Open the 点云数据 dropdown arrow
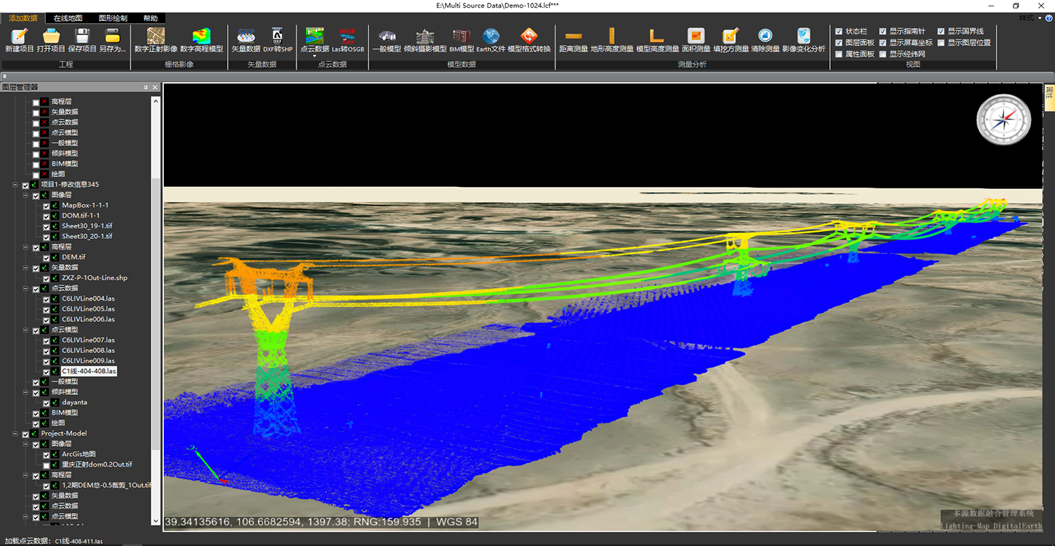The image size is (1055, 546). pos(314,56)
